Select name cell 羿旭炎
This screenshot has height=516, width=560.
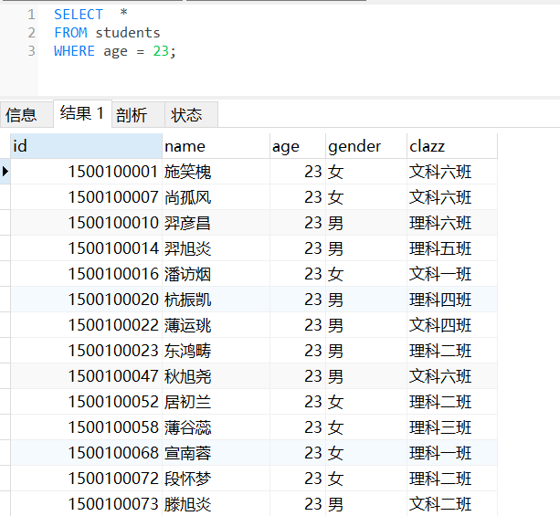pyautogui.click(x=217, y=248)
